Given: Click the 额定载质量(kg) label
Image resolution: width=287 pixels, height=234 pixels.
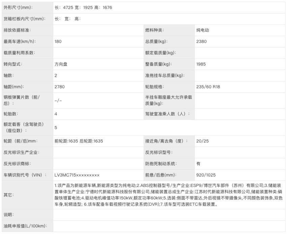Looking at the screenshot, I should [x=161, y=53].
